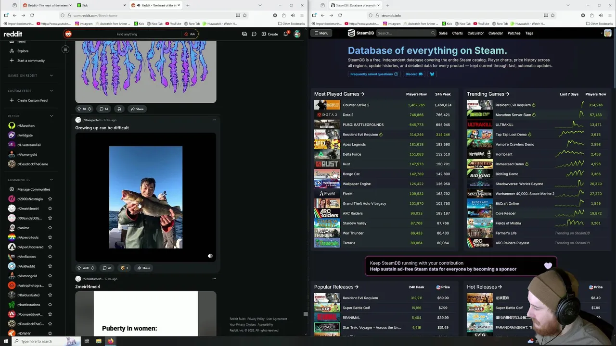Toggle favorite star for r/ArcRaiders
Image resolution: width=616 pixels, height=346 pixels.
(50, 257)
